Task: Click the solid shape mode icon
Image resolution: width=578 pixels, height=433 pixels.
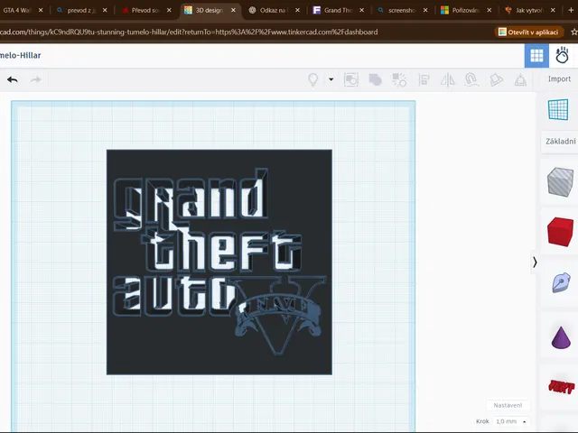Action: click(375, 79)
